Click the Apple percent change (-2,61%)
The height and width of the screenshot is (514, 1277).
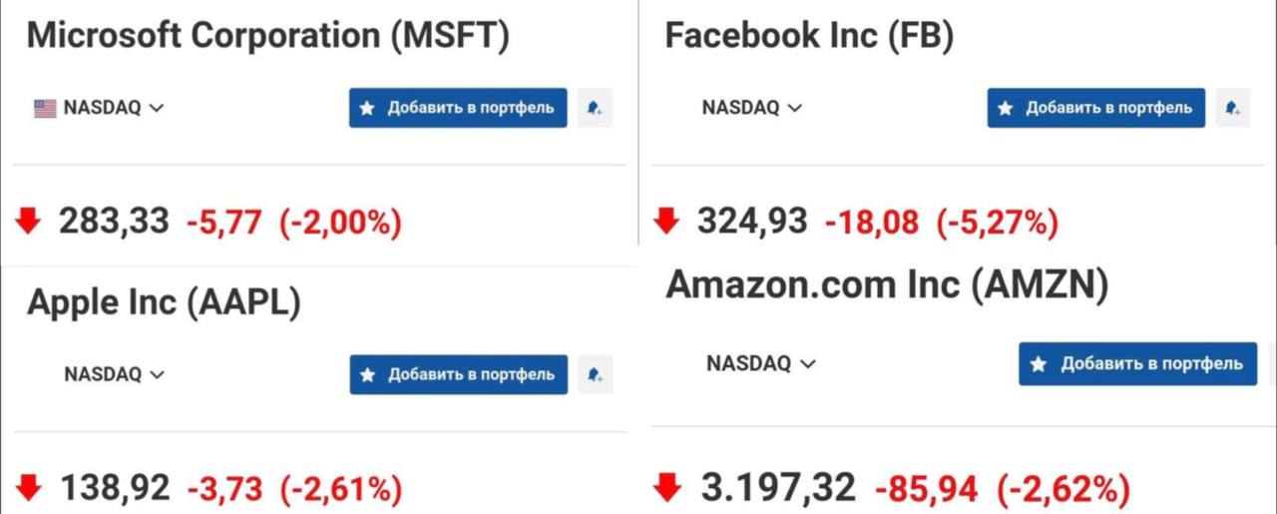[x=341, y=489]
